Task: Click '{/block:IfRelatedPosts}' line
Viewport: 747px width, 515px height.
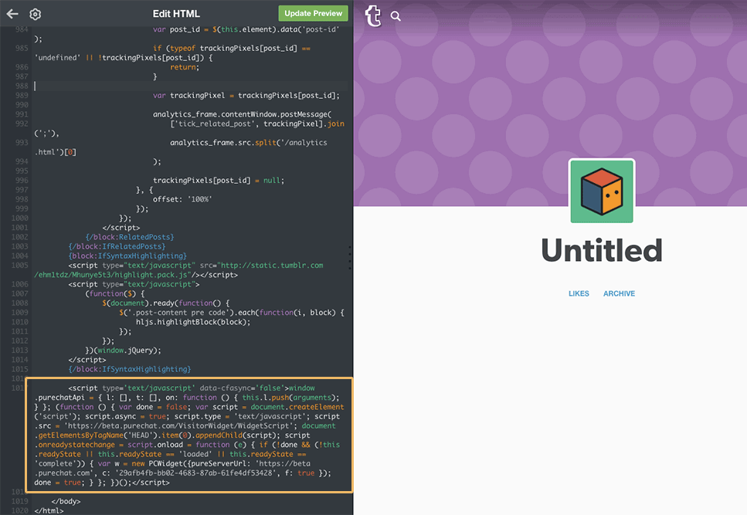Action: point(117,246)
